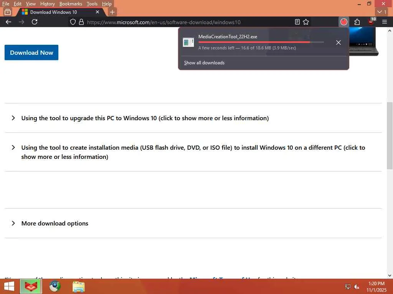Click the download progress bar
This screenshot has width=393, height=294.
(x=261, y=42)
